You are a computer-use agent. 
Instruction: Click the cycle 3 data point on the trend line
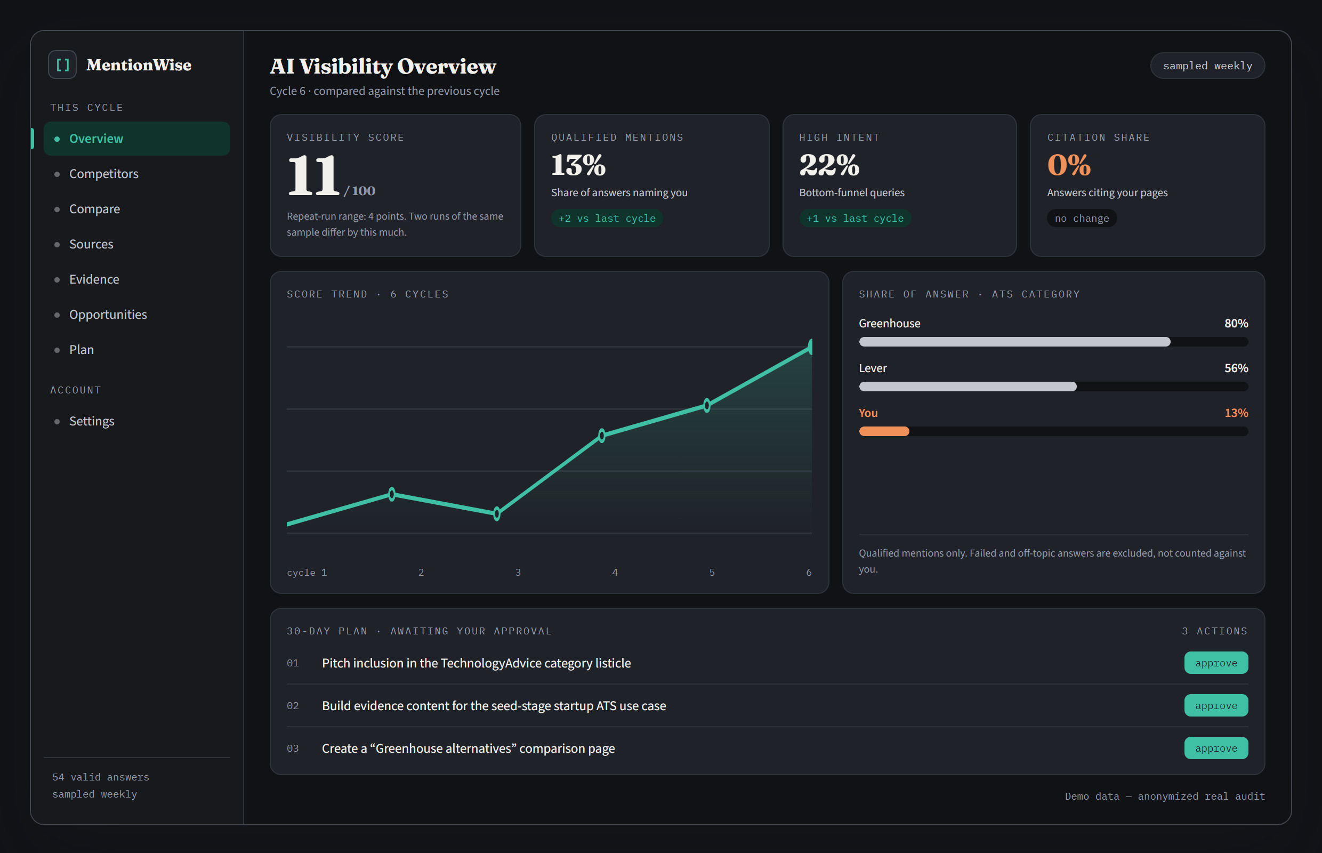497,513
